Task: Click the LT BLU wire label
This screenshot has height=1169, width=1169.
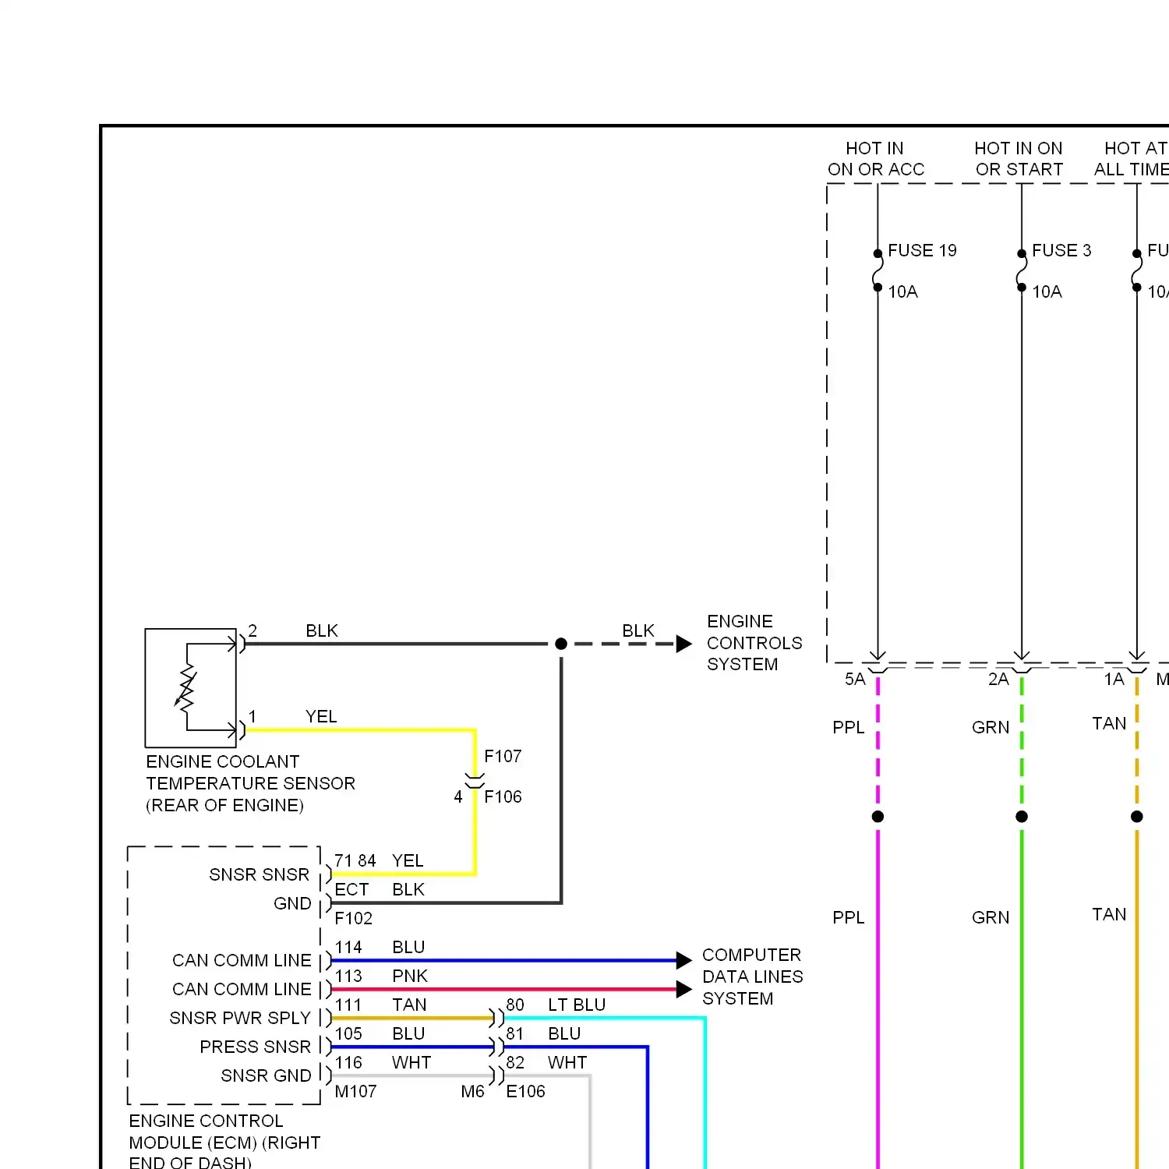Action: 577,1005
